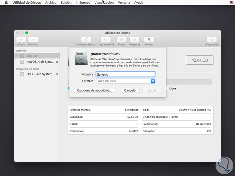Click the Desactivado propietarios value
Image resolution: width=235 pixels, height=176 pixels.
(203, 124)
